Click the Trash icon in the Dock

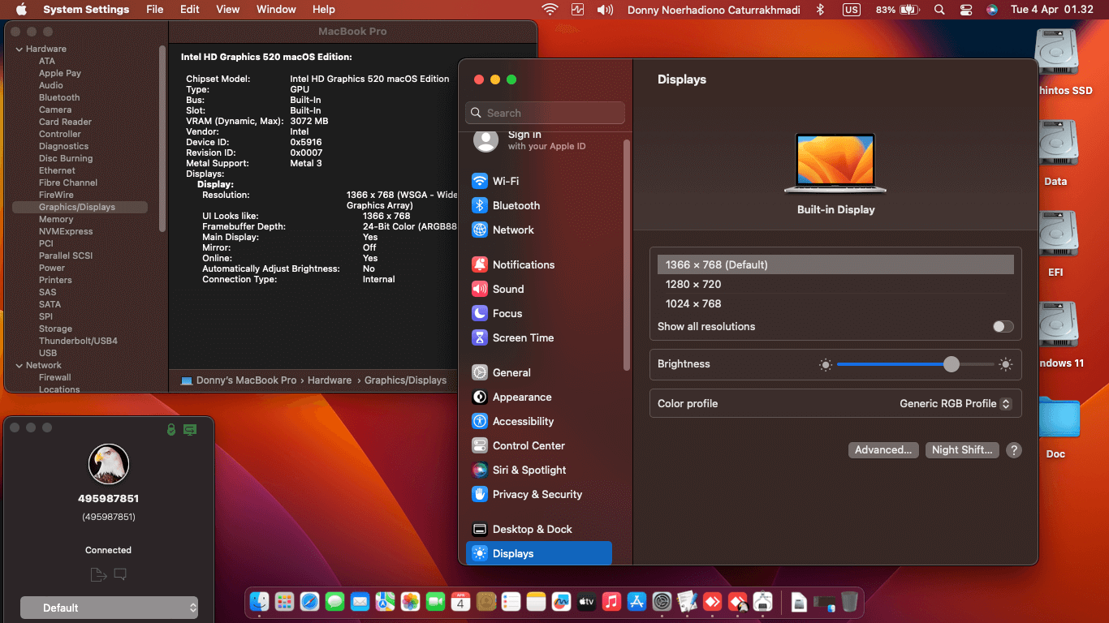849,601
